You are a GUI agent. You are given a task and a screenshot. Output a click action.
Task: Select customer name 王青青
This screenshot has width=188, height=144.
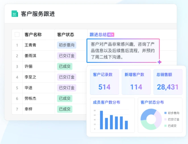[30, 45]
